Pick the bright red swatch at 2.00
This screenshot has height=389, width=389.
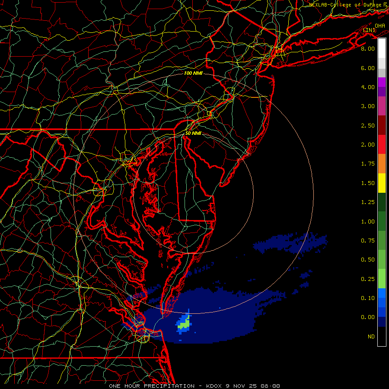(382, 144)
